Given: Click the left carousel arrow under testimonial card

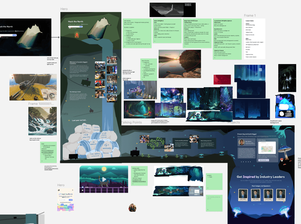Looking at the screenshot, I should [x=242, y=162].
